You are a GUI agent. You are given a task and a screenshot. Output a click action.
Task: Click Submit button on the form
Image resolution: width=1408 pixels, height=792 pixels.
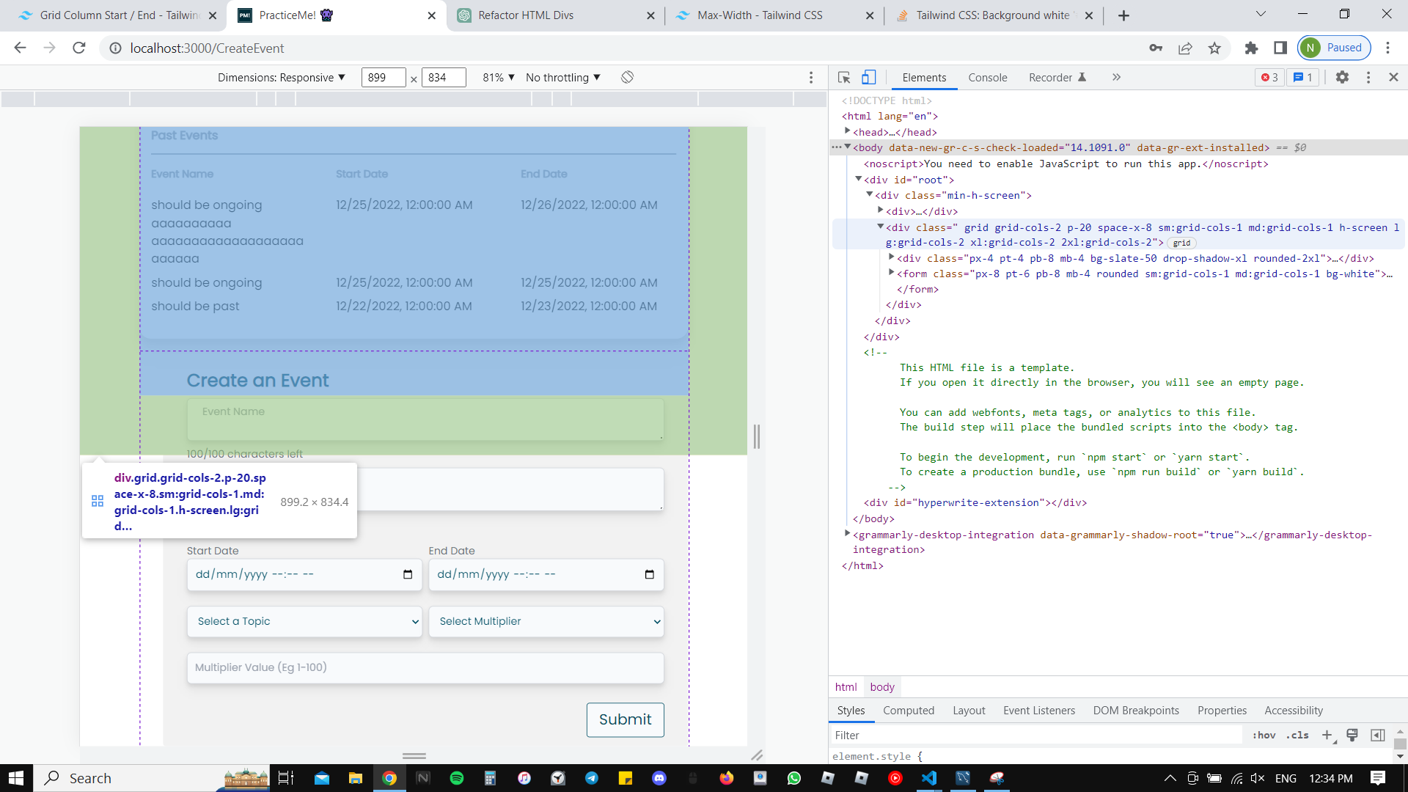tap(625, 719)
